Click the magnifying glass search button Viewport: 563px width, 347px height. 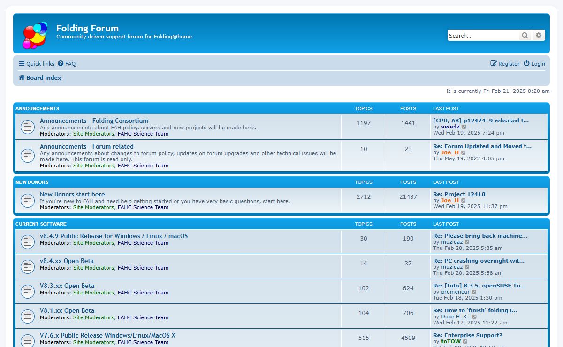525,35
